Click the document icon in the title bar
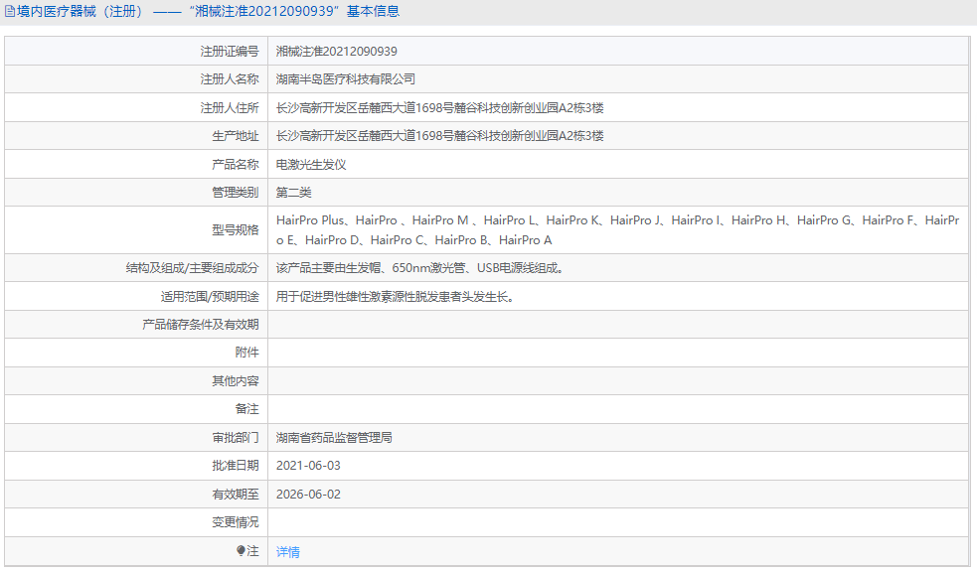 point(10,12)
